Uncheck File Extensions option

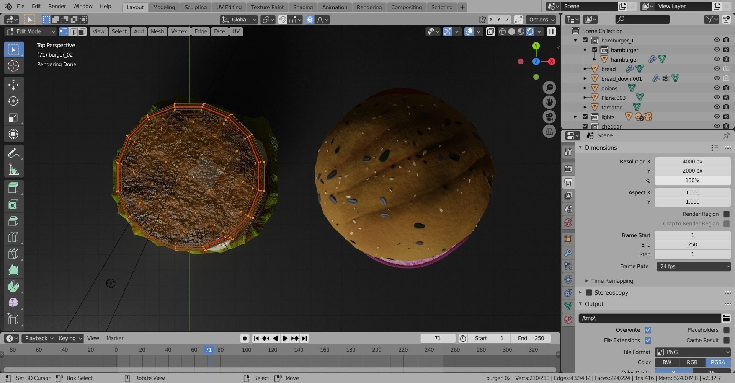pyautogui.click(x=648, y=340)
